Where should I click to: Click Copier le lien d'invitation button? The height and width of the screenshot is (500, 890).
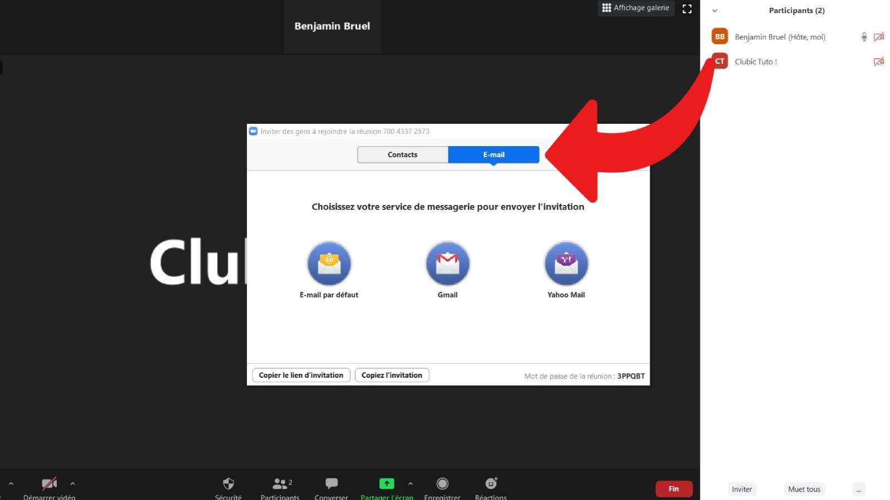[301, 376]
